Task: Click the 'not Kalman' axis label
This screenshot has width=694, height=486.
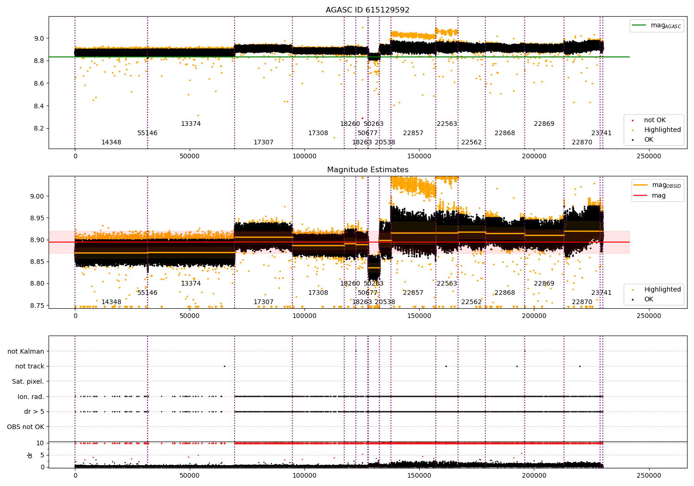Action: click(x=26, y=352)
